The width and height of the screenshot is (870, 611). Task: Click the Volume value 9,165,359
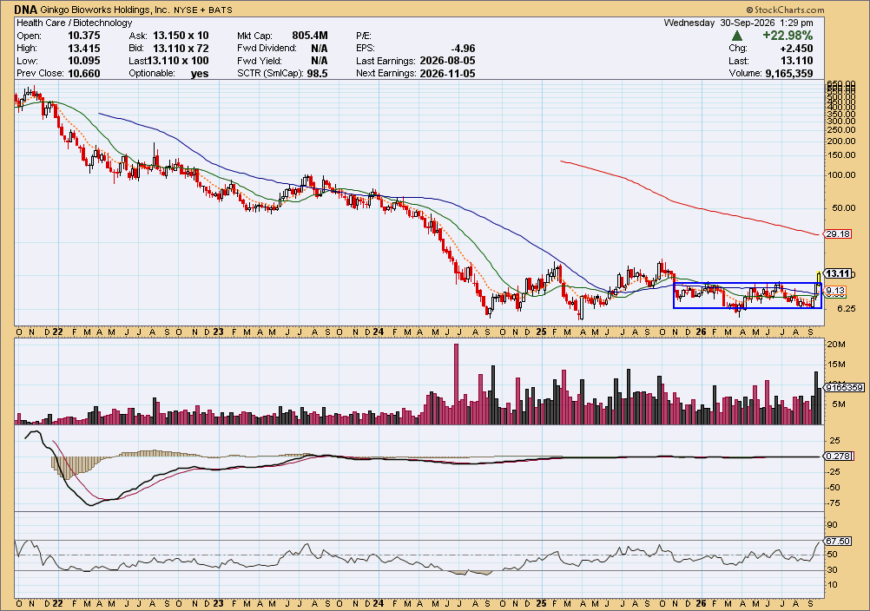pyautogui.click(x=789, y=73)
